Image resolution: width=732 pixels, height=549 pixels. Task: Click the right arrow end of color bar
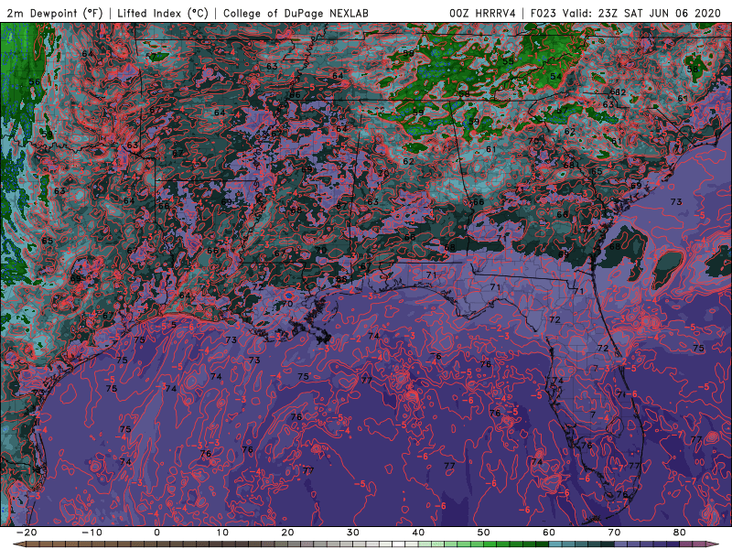pos(713,544)
